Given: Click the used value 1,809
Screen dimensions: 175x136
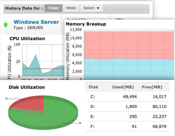Looking at the screenshot, I should tap(131, 107).
